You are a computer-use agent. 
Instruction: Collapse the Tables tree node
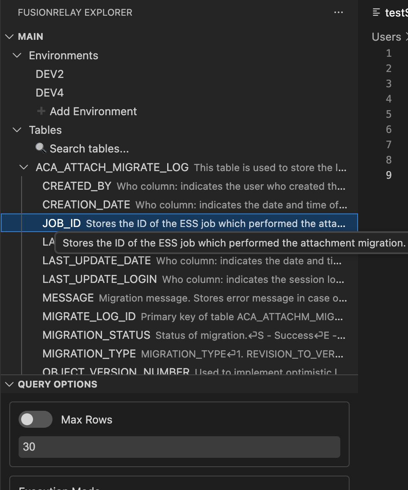pos(17,130)
